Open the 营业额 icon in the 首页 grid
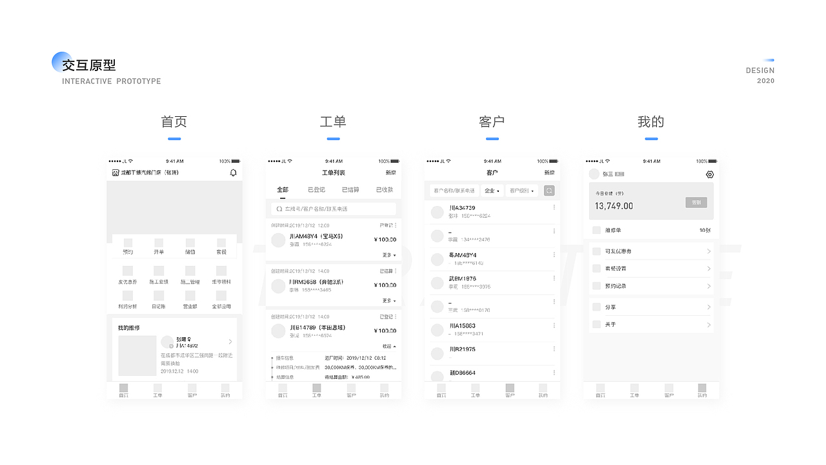Screen dimensions: 826x465 pyautogui.click(x=190, y=295)
